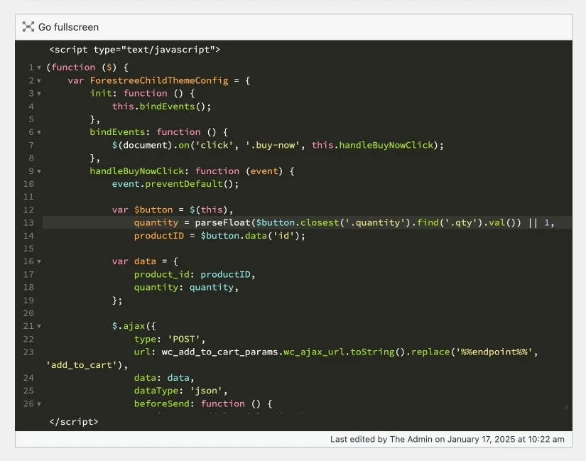Image resolution: width=586 pixels, height=461 pixels.
Task: Collapse the $.ajax block at line 21
Action: click(x=39, y=327)
